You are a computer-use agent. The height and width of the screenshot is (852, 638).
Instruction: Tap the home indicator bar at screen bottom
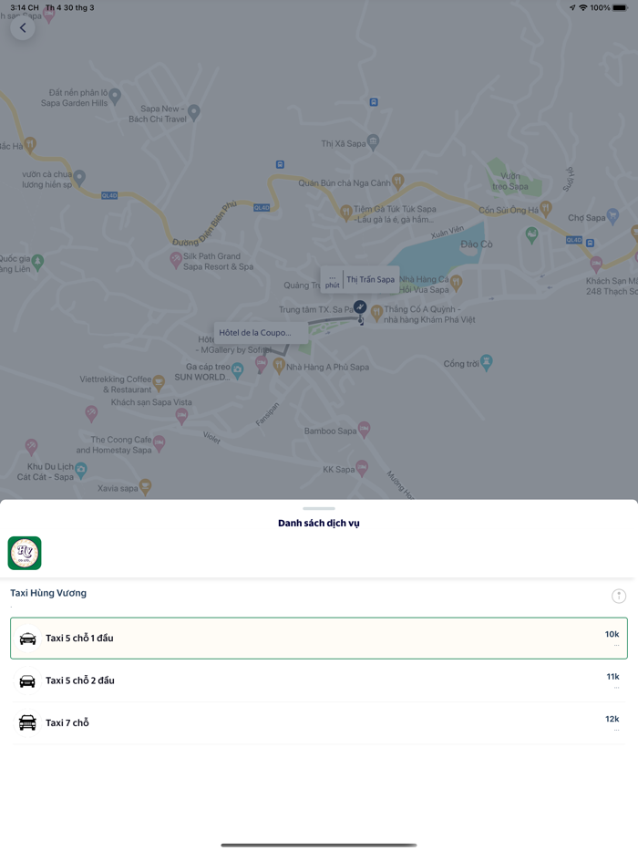click(x=319, y=844)
